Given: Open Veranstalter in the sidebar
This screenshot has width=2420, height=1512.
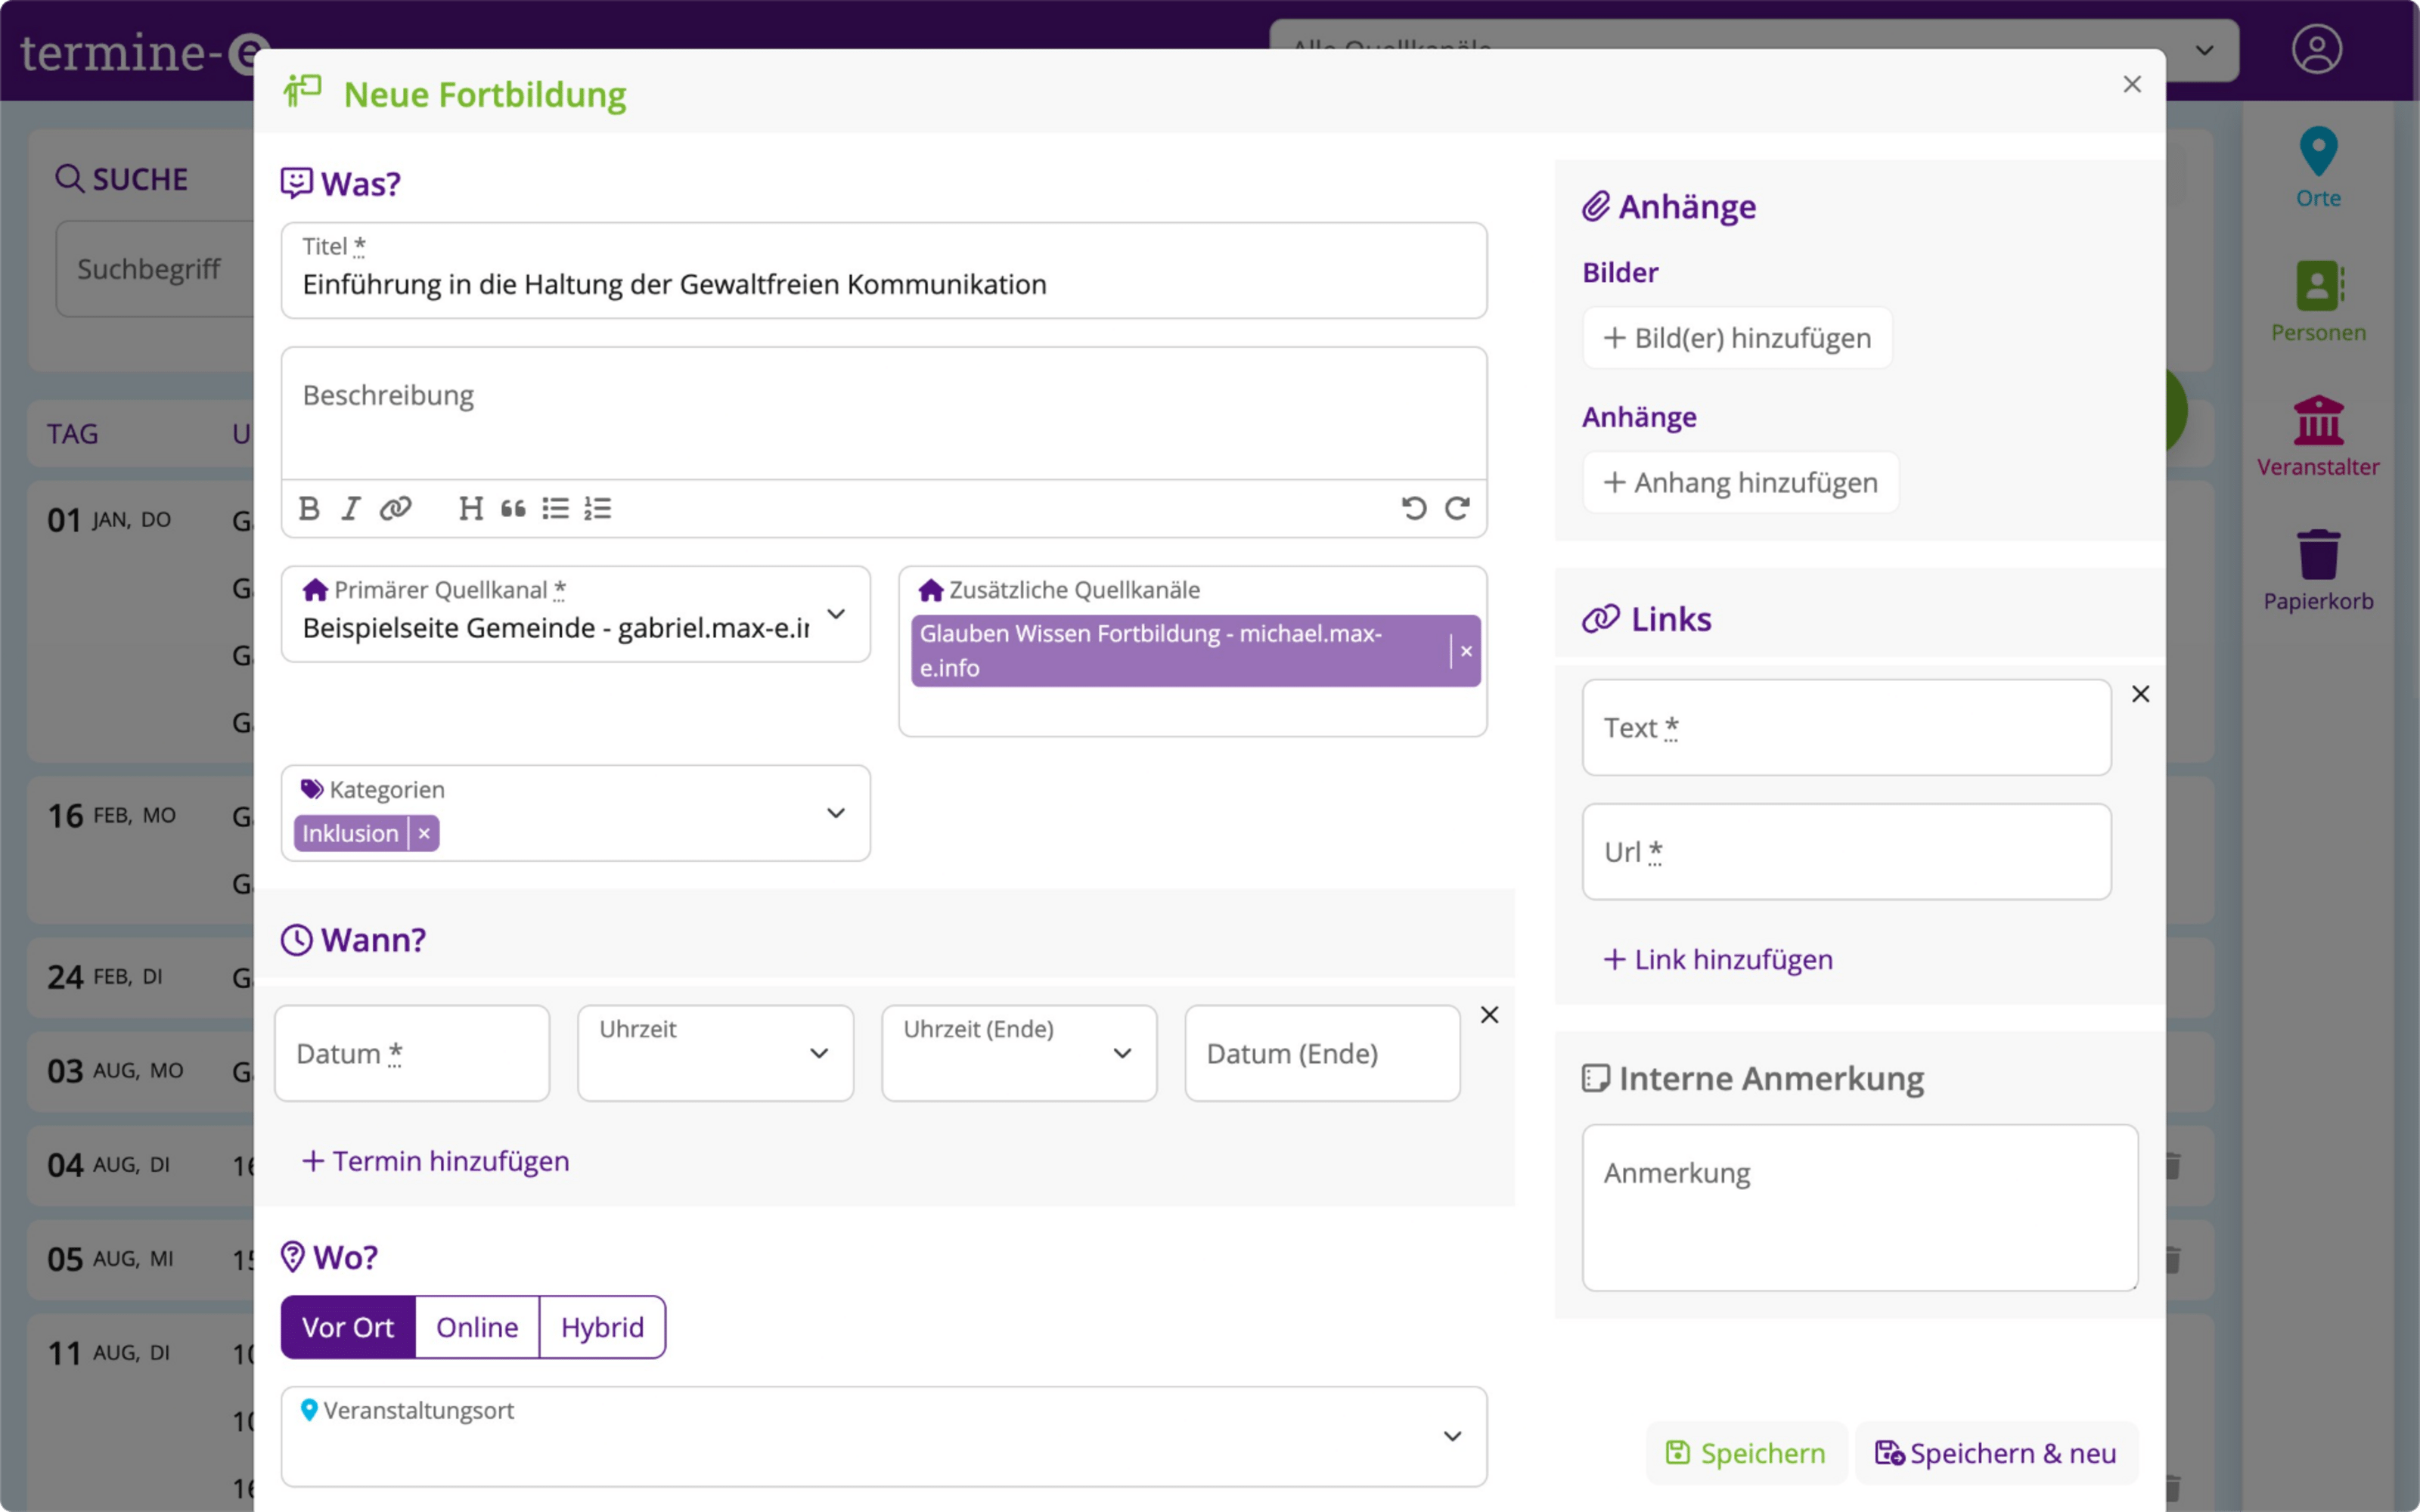Looking at the screenshot, I should click(x=2318, y=436).
